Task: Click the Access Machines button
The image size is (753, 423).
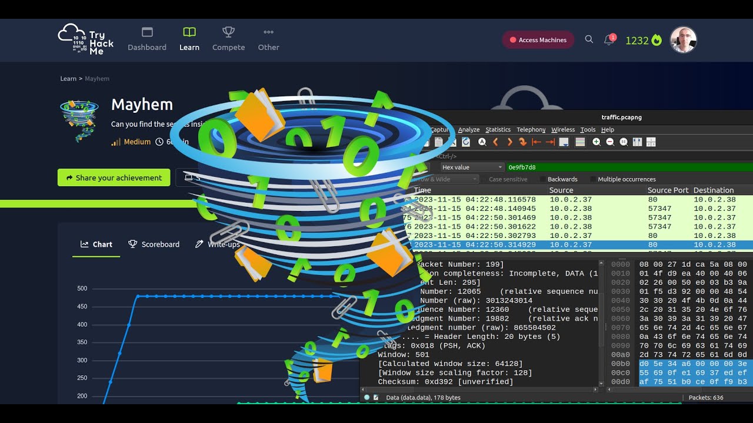Action: 538,40
